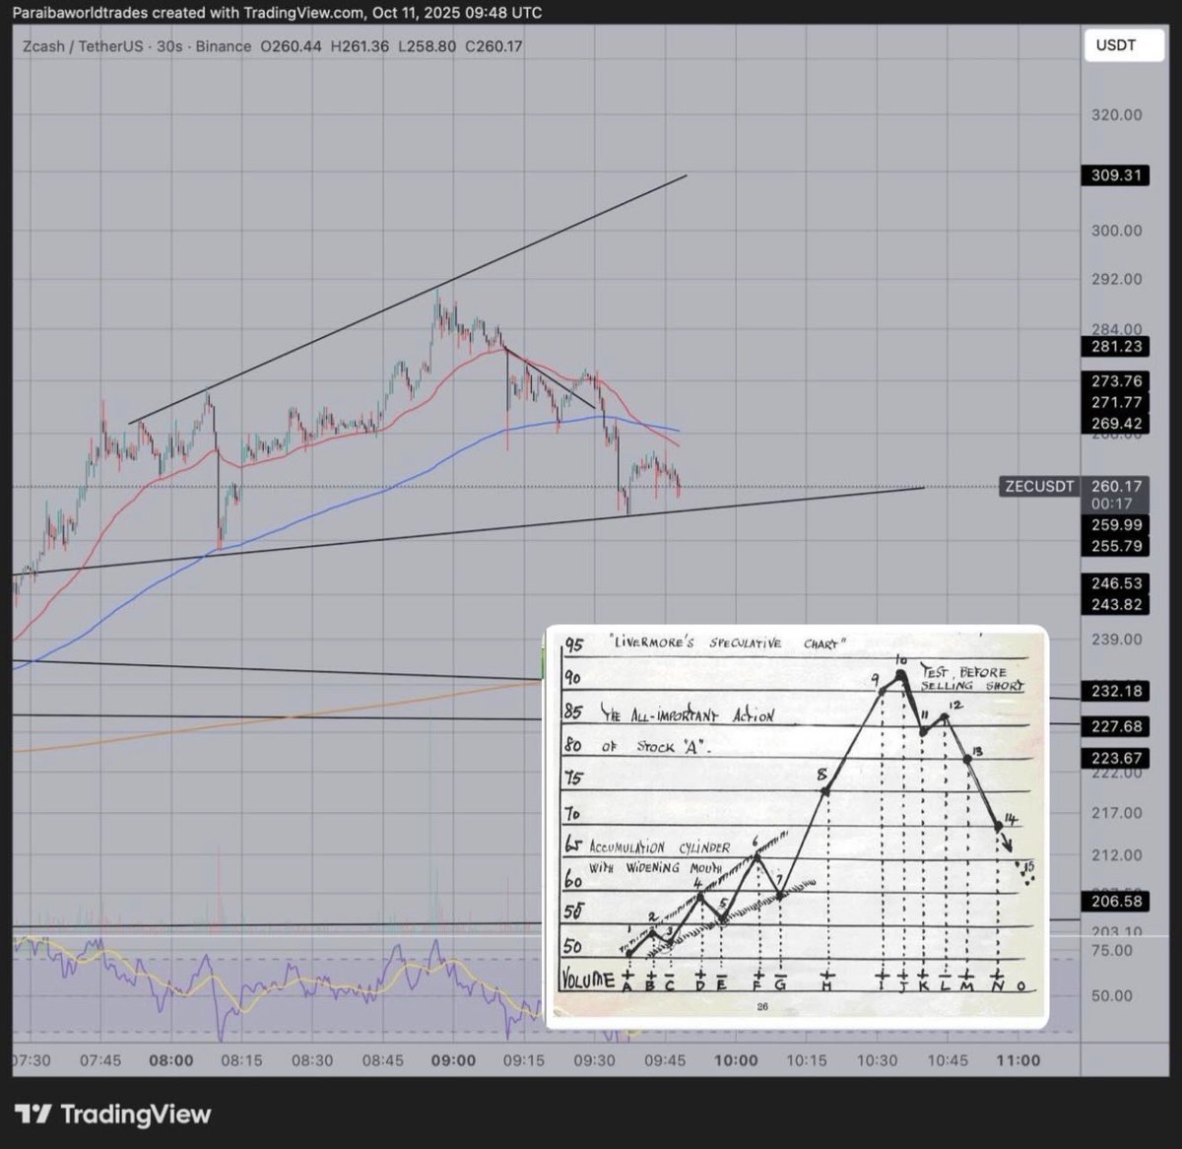Screen dimensions: 1182x1149
Task: Click the 320.00 axis value
Action: (x=1116, y=114)
